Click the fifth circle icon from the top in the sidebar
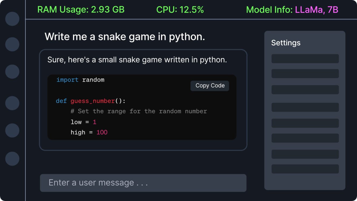This screenshot has height=201, width=357. (12, 131)
